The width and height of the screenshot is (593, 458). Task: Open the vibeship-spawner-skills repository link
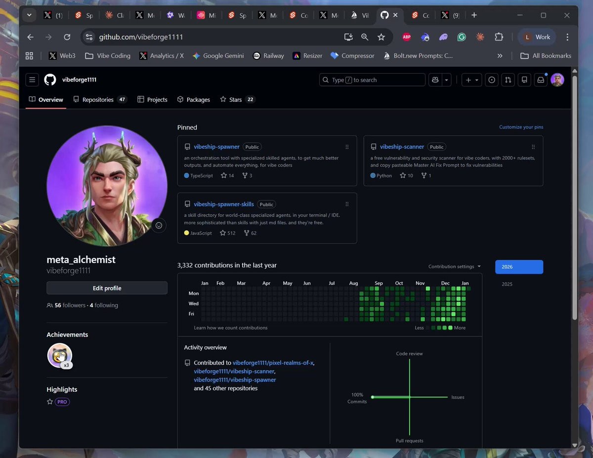coord(224,204)
